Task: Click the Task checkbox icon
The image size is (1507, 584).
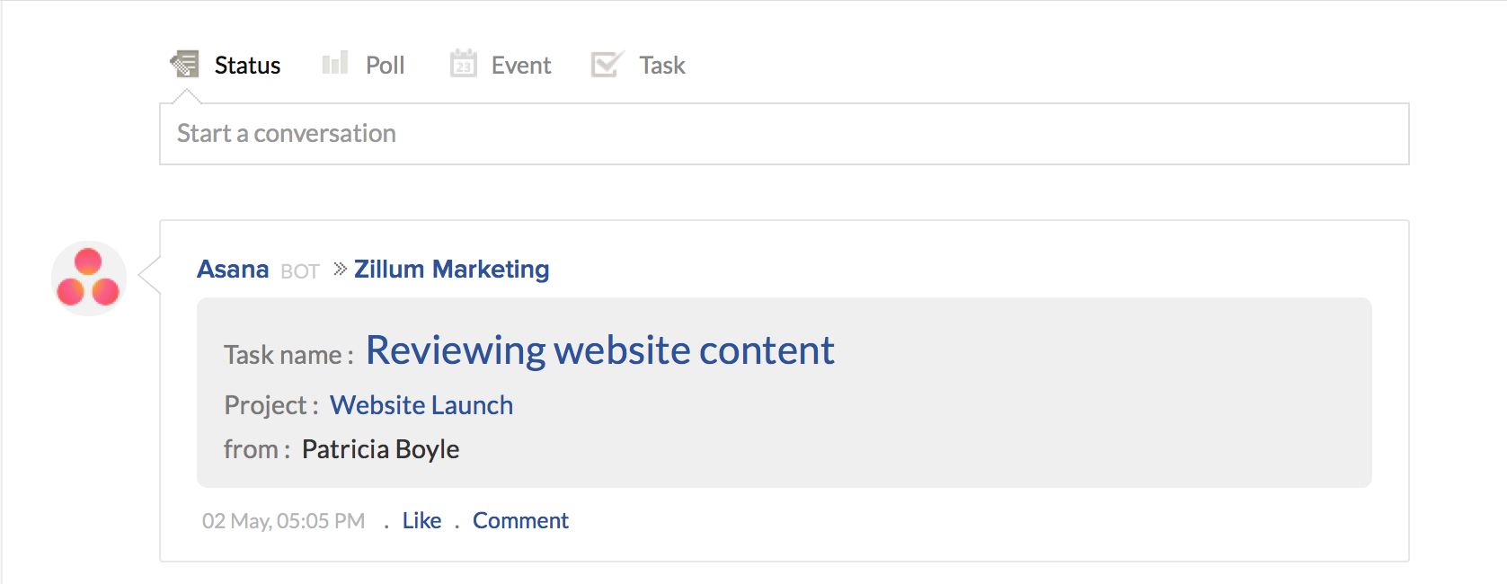Action: pos(607,64)
